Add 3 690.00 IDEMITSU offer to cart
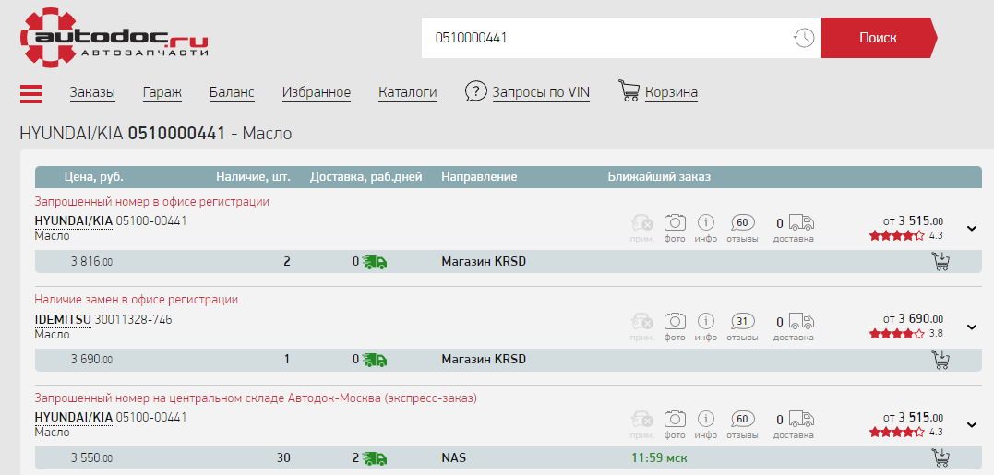This screenshot has width=994, height=475. coord(940,360)
